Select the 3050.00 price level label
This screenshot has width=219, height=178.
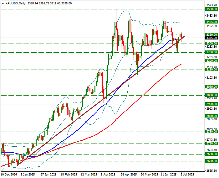[x=211, y=87]
